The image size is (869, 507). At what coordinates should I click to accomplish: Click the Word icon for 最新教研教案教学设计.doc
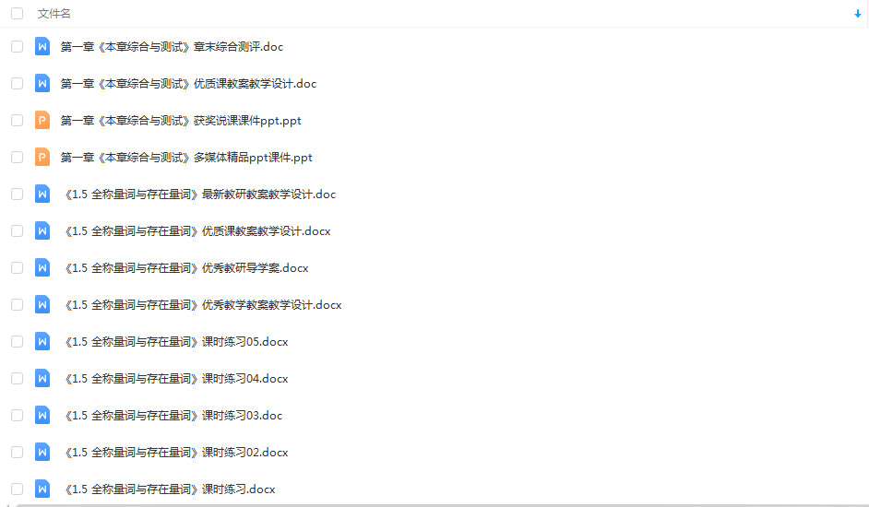42,194
